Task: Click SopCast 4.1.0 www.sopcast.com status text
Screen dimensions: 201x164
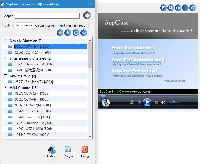Action: coord(125,91)
